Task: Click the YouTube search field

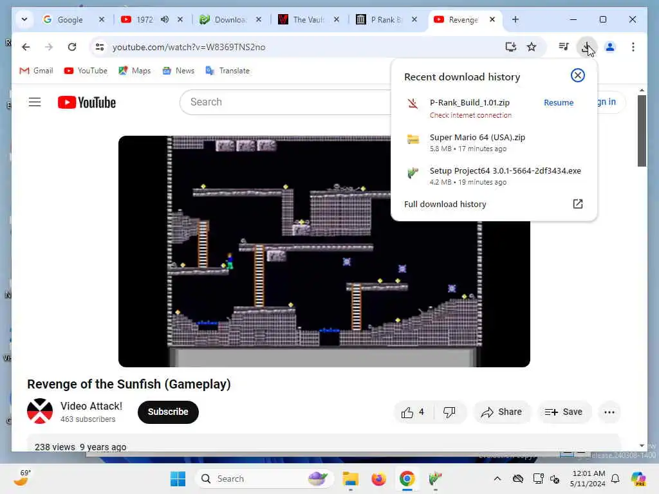Action: (x=286, y=102)
